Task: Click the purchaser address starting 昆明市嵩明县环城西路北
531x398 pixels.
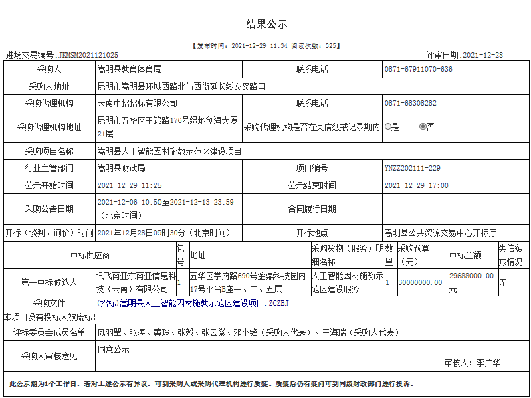Action: [x=181, y=86]
